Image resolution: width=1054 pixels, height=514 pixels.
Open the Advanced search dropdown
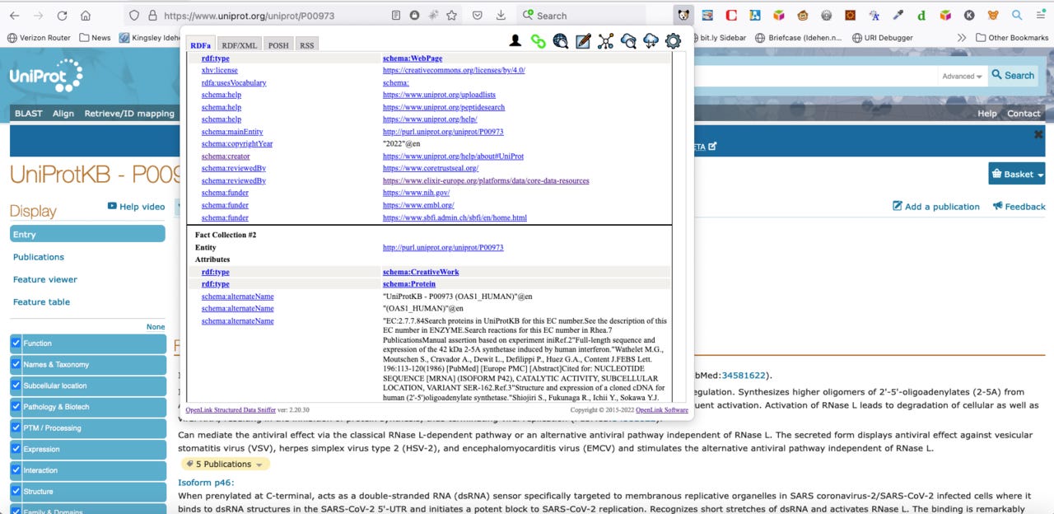pyautogui.click(x=962, y=76)
